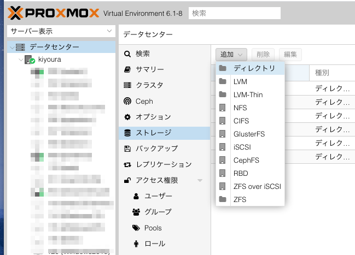
Task: Click the building icon next to CephFS
Action: [x=223, y=160]
